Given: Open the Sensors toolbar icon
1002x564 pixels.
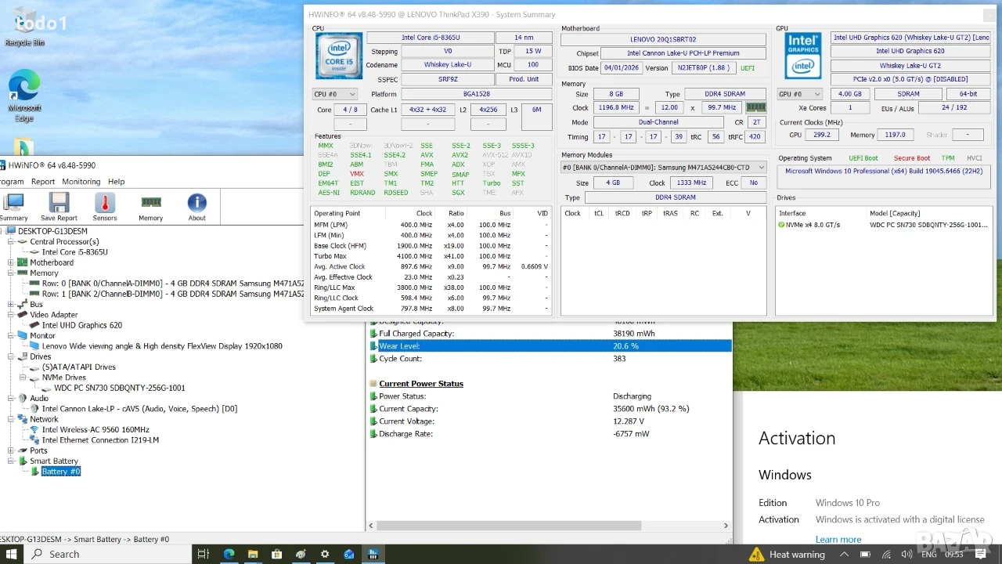Looking at the screenshot, I should click(x=105, y=208).
